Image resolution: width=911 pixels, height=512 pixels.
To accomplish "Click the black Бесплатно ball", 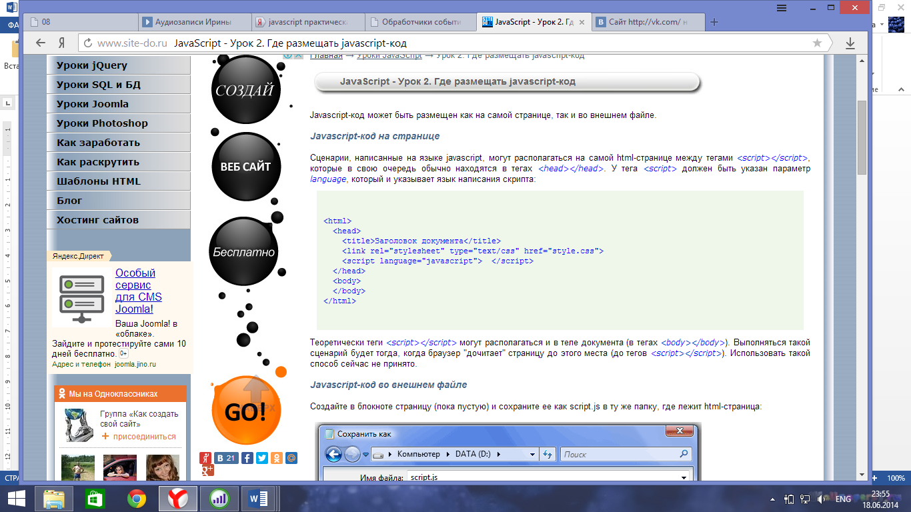I will coord(243,252).
